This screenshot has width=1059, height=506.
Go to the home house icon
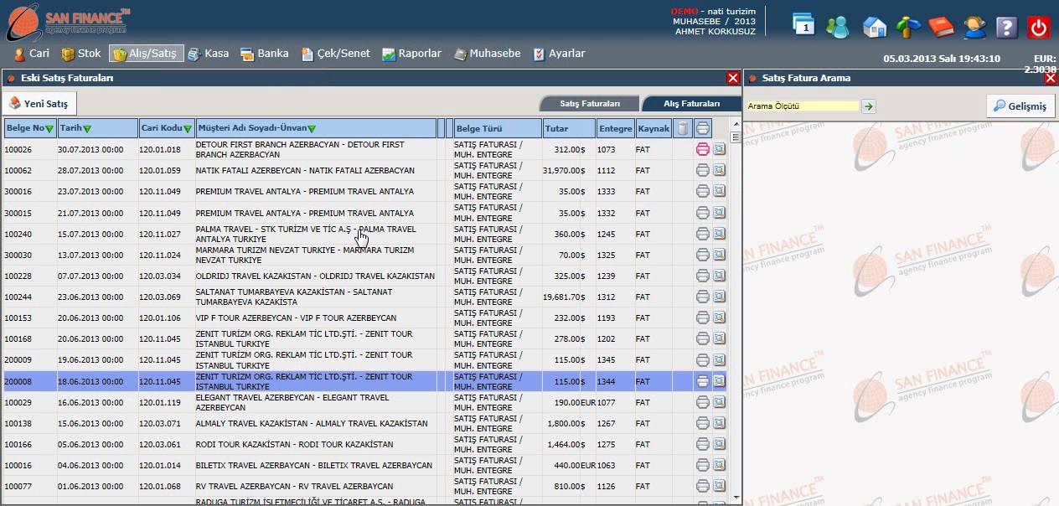875,27
